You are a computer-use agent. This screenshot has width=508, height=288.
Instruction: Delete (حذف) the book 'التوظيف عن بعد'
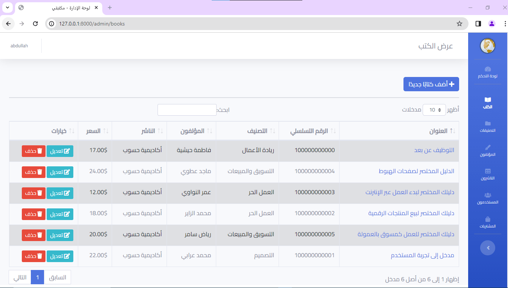(33, 151)
